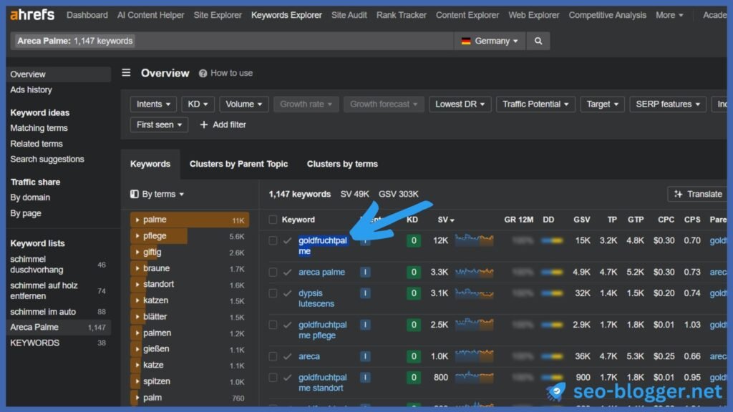This screenshot has height=412, width=733.
Task: Open the Intents filter dropdown
Action: [x=153, y=104]
